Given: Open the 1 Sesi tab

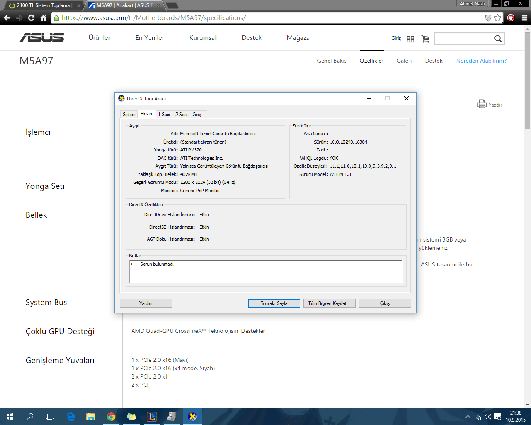Looking at the screenshot, I should [x=164, y=115].
